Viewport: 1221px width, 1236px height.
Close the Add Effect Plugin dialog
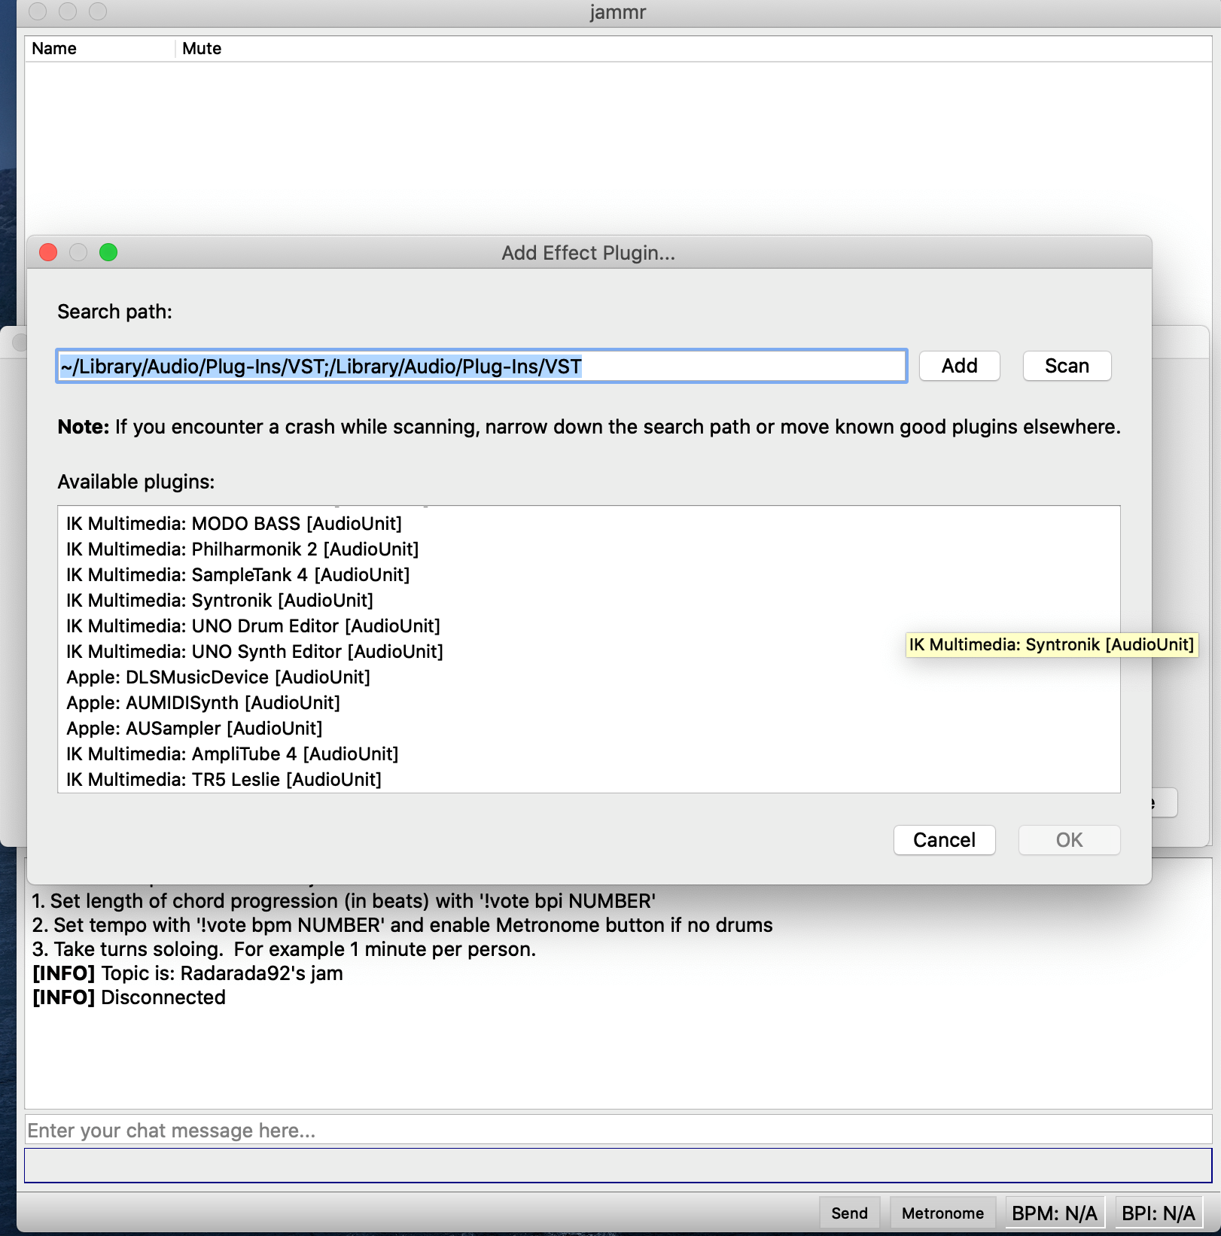point(48,252)
